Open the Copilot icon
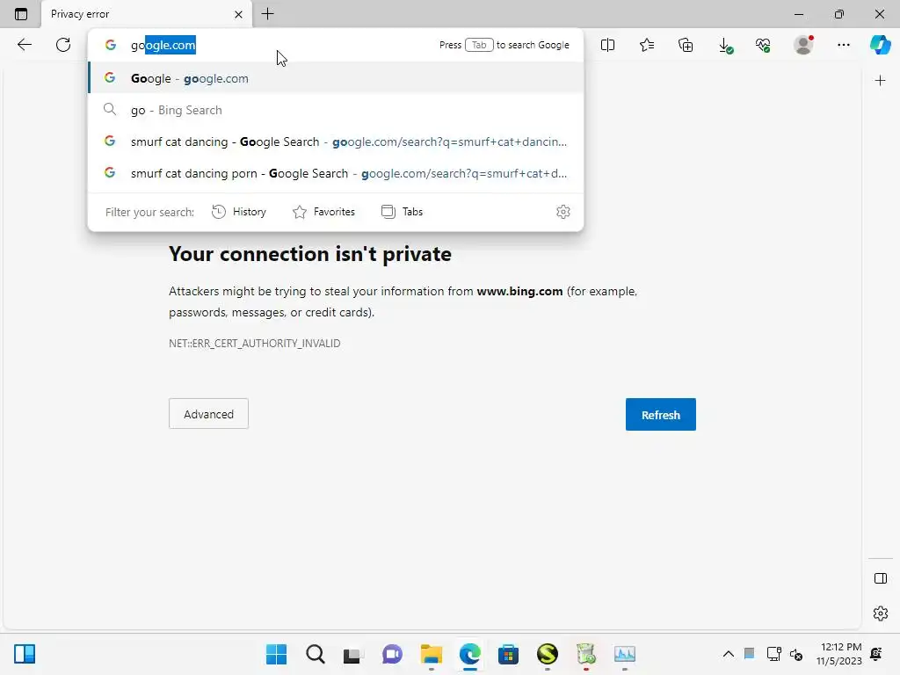Image resolution: width=900 pixels, height=675 pixels. [880, 45]
